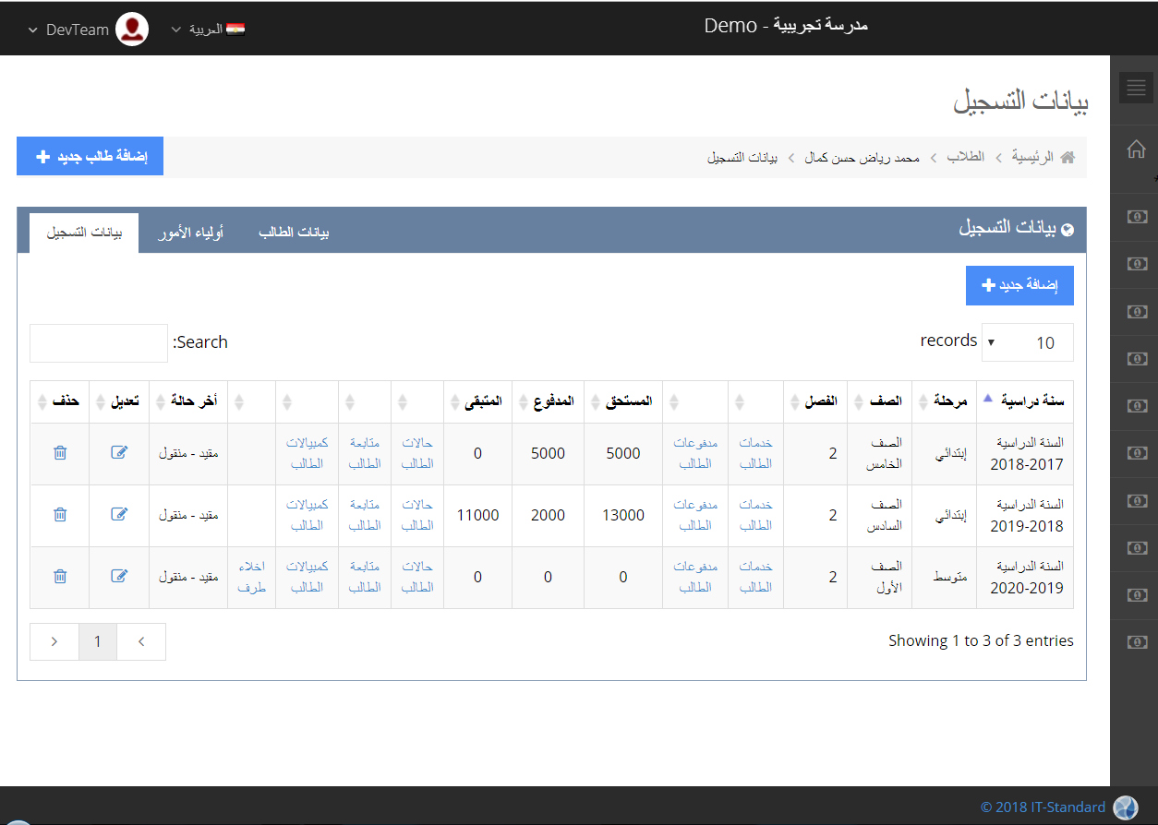1158x825 pixels.
Task: Edit the 2019-2018 registration row
Action: [119, 515]
